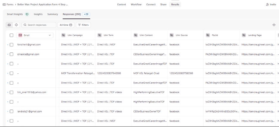Open the Workflow tab
Screen dimensions: 279x127
click(x=136, y=5)
